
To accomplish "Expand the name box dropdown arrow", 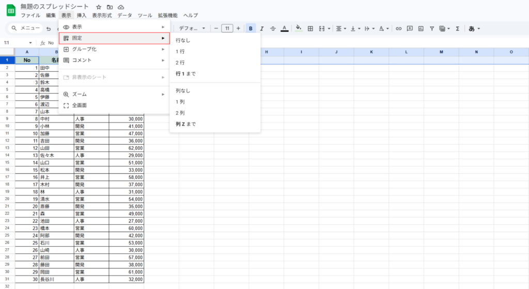I will tap(30, 43).
